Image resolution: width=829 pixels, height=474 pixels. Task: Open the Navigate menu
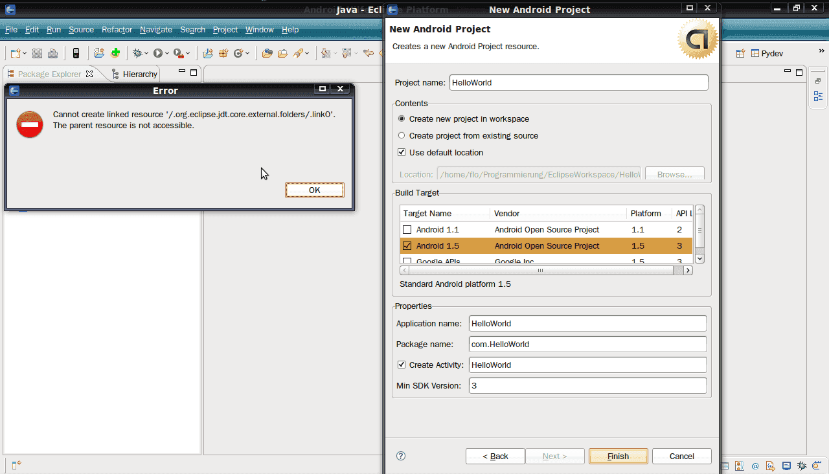pos(156,30)
